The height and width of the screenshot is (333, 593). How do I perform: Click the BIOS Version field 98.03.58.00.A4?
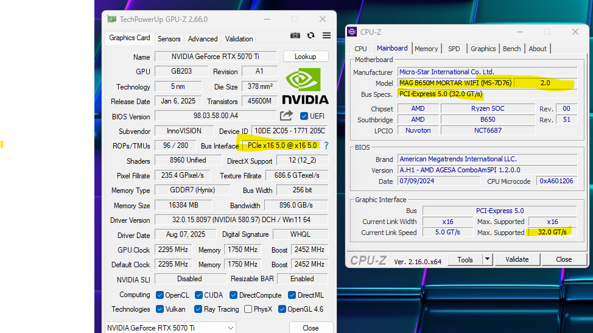tap(216, 116)
